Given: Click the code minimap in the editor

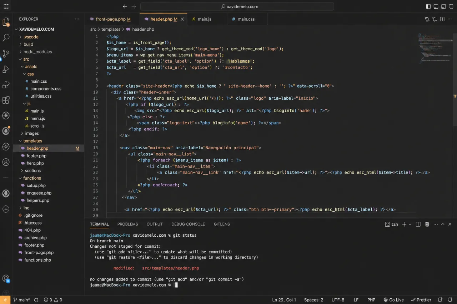Looking at the screenshot, I should [x=436, y=48].
